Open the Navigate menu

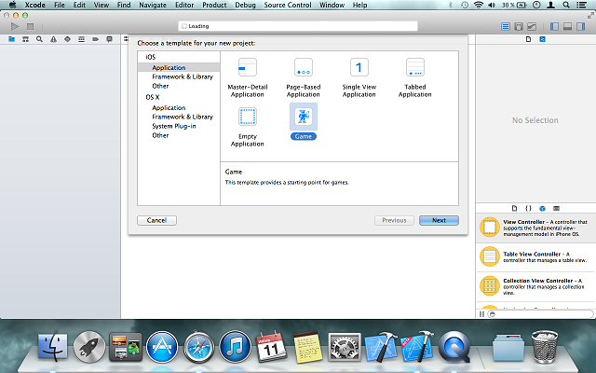[153, 5]
